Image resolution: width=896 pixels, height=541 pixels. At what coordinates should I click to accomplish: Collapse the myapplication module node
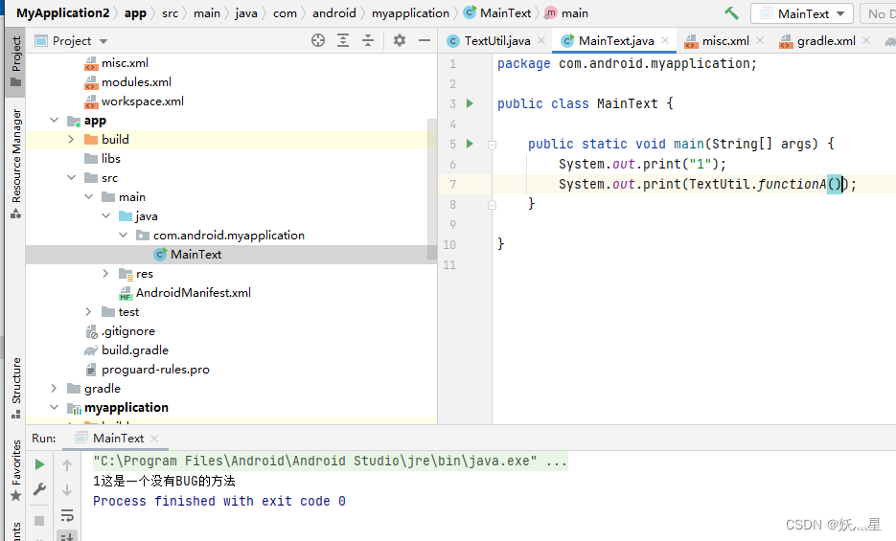point(55,408)
